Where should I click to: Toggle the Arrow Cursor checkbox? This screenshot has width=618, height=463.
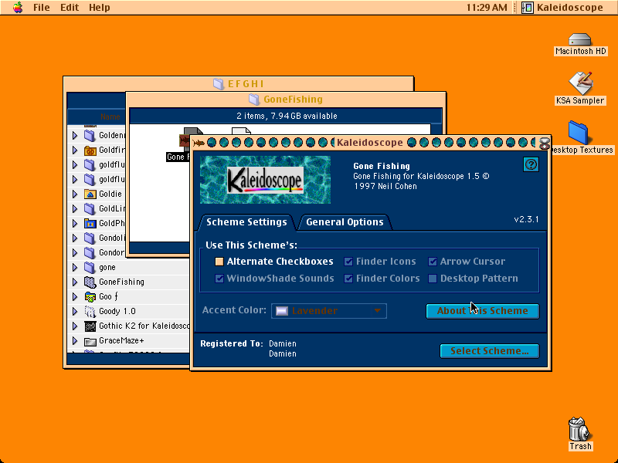(x=433, y=262)
